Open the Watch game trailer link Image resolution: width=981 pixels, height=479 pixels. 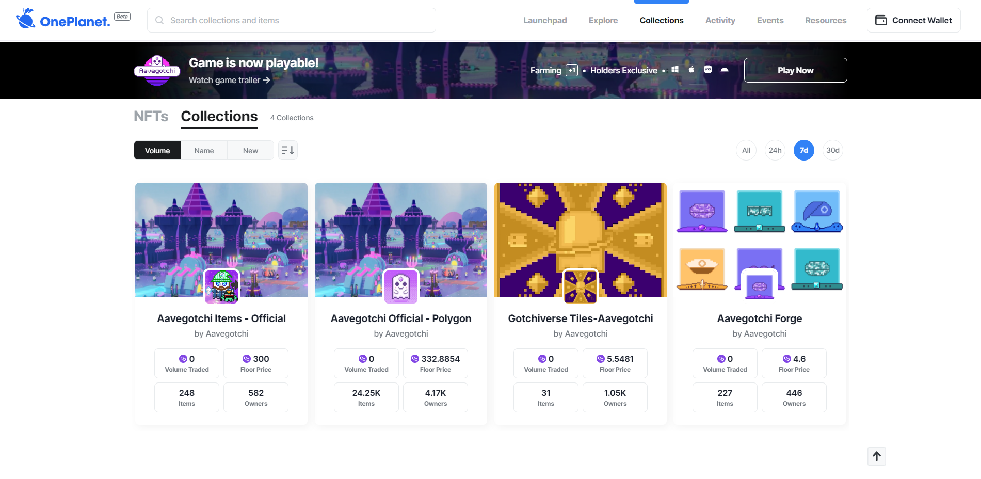click(x=230, y=80)
